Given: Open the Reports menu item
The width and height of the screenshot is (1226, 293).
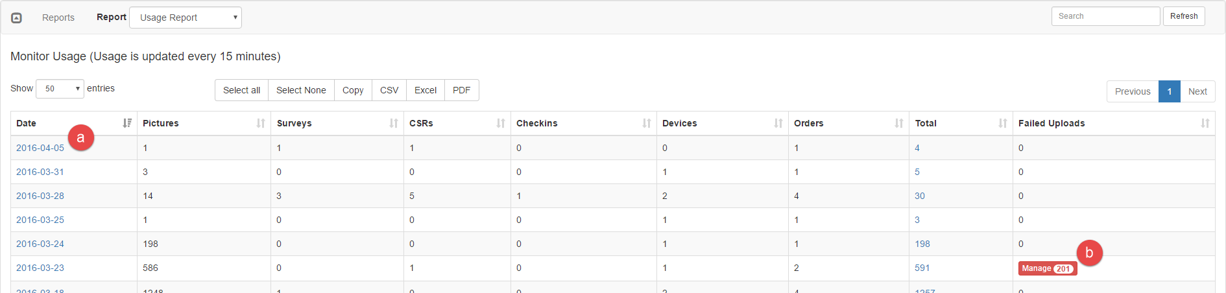Looking at the screenshot, I should tap(58, 18).
